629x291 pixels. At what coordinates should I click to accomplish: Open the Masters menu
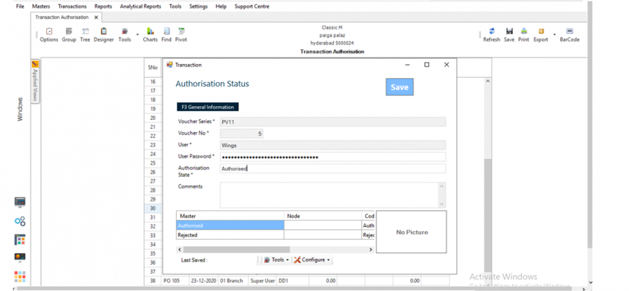tap(41, 6)
